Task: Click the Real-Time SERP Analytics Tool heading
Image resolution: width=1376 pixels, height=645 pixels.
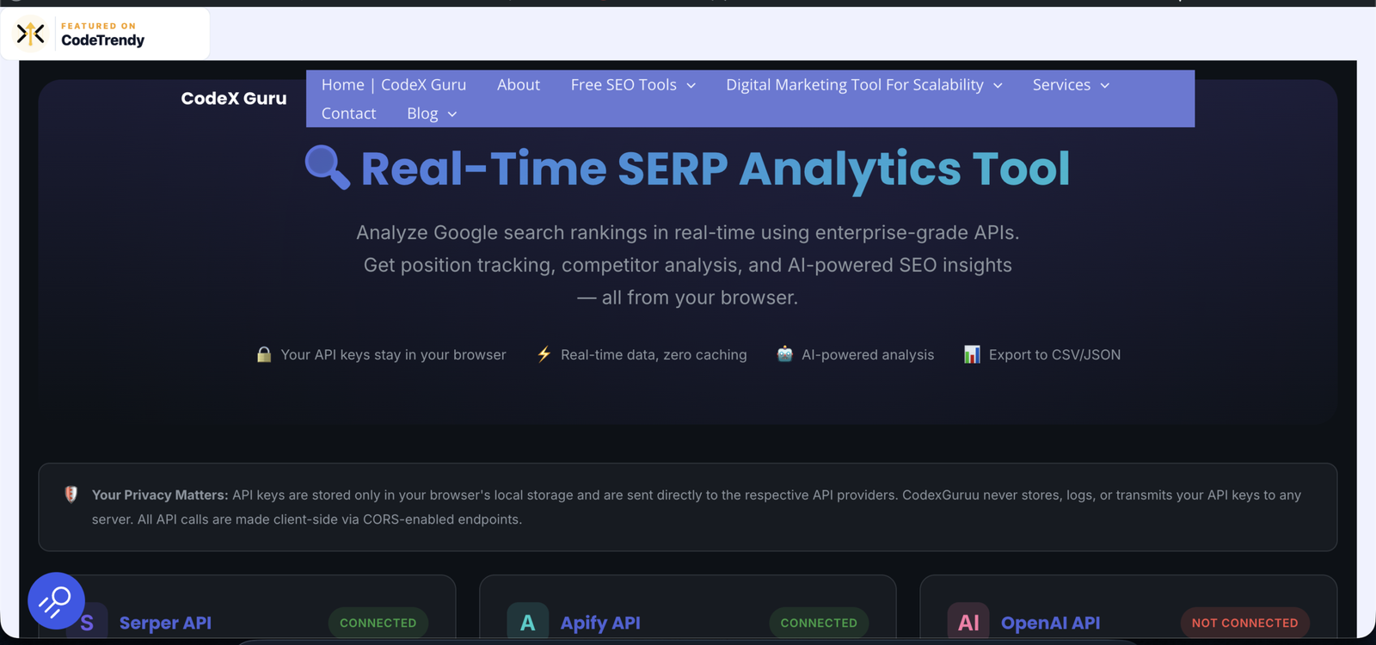Action: (x=716, y=168)
